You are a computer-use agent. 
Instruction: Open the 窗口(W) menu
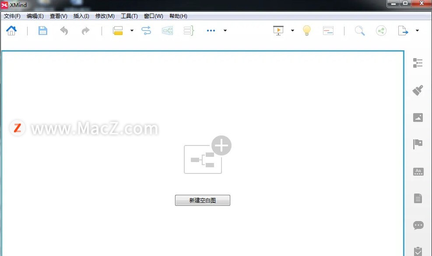154,16
